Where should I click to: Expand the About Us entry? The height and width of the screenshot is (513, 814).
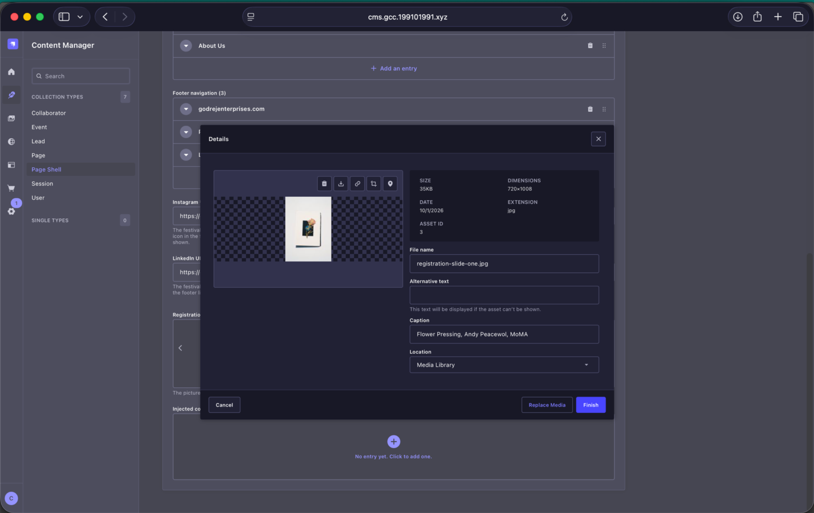[186, 46]
